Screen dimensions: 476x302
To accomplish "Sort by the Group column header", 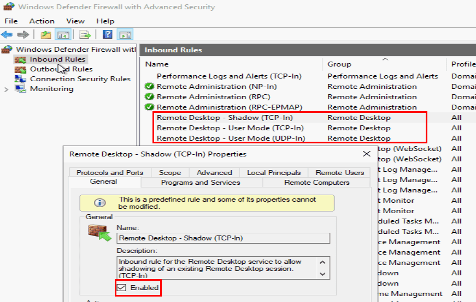I will (x=339, y=64).
